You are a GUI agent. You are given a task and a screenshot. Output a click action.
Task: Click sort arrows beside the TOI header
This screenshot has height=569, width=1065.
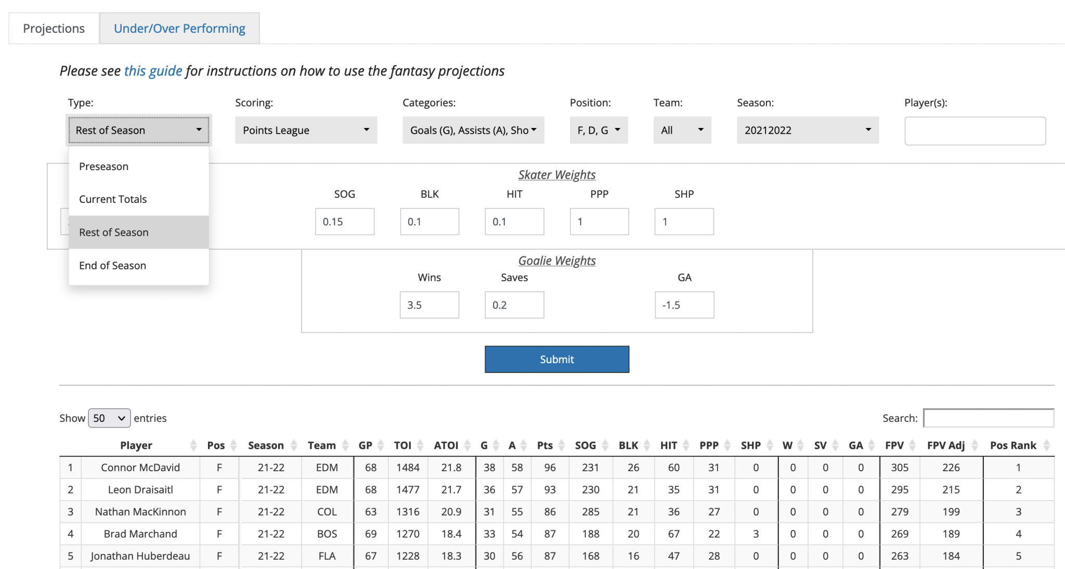(x=420, y=445)
